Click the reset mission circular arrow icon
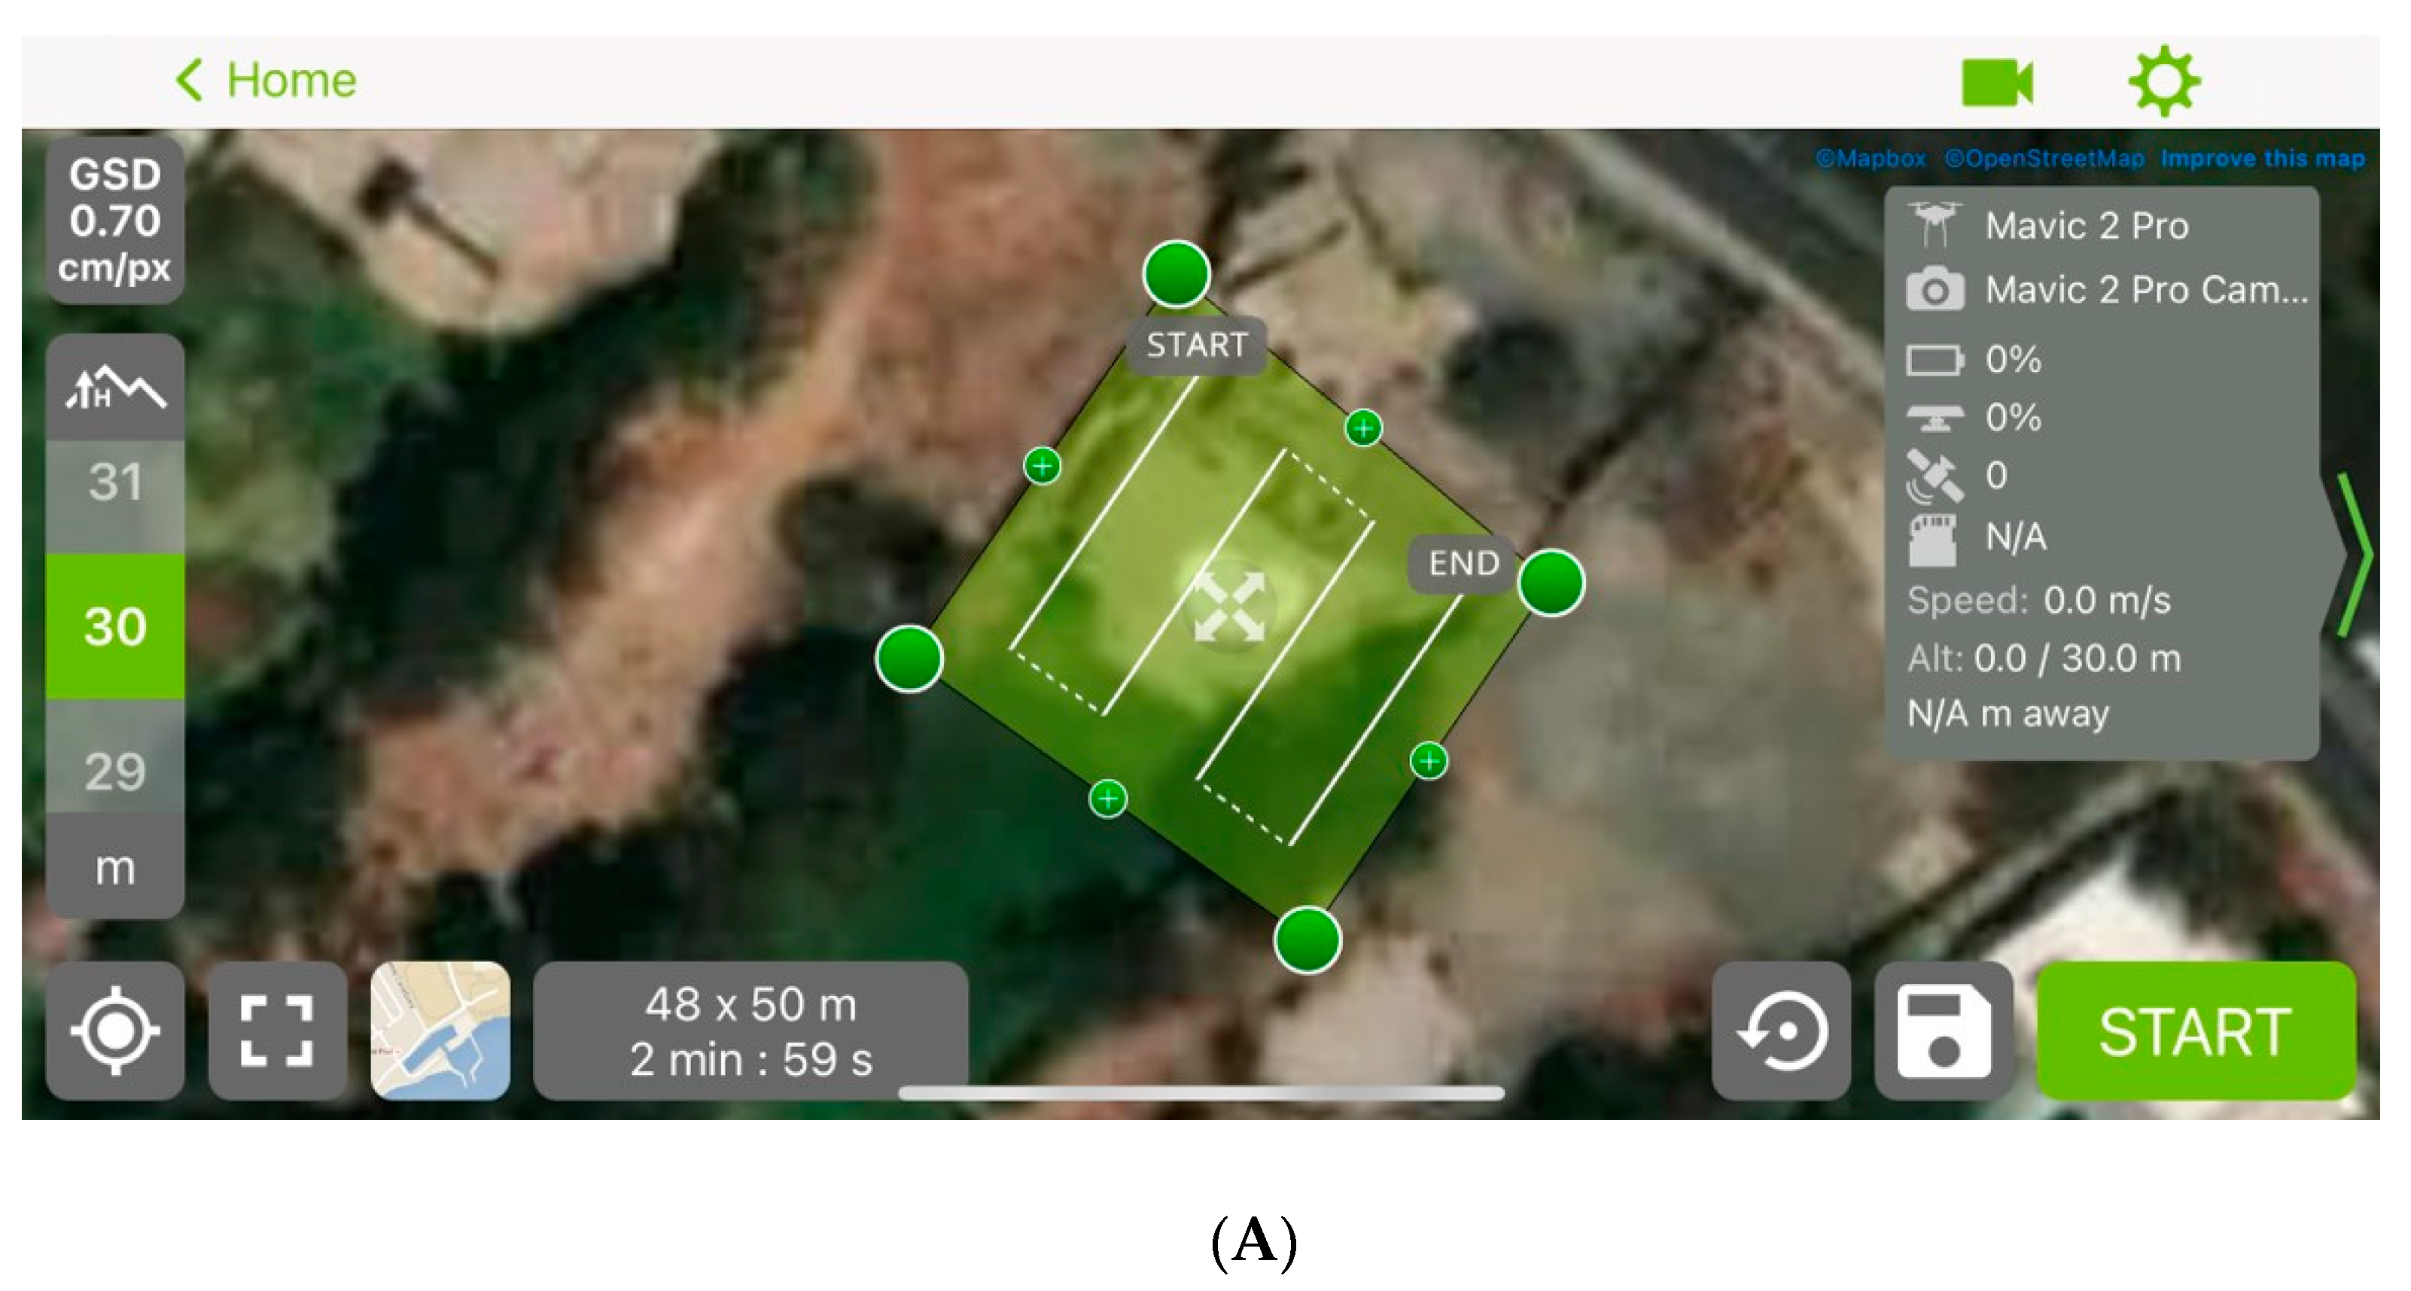The height and width of the screenshot is (1291, 2411). tap(1781, 1030)
